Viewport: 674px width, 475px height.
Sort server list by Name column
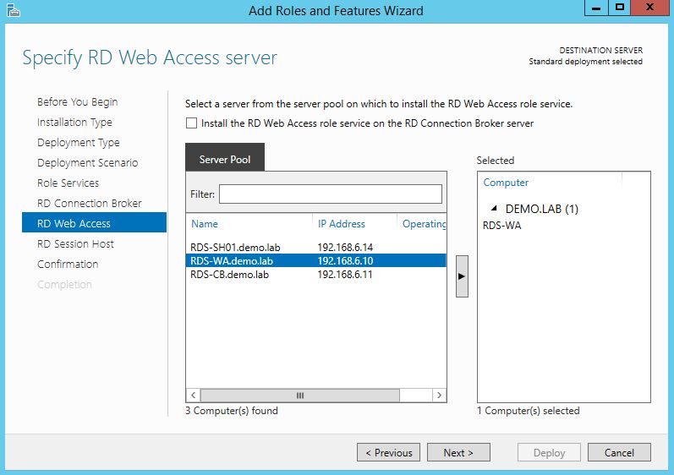tap(205, 224)
